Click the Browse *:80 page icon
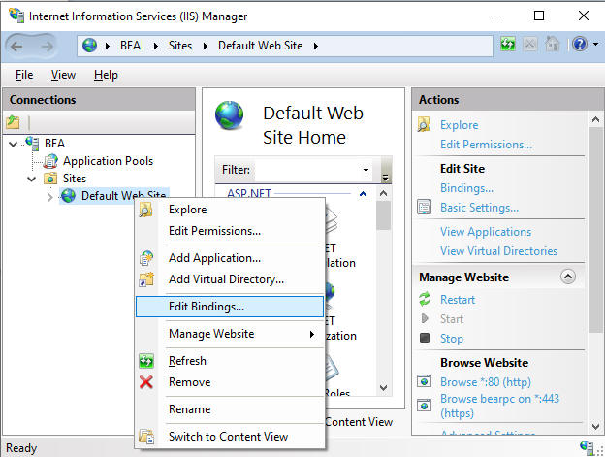This screenshot has height=457, width=605. click(424, 381)
